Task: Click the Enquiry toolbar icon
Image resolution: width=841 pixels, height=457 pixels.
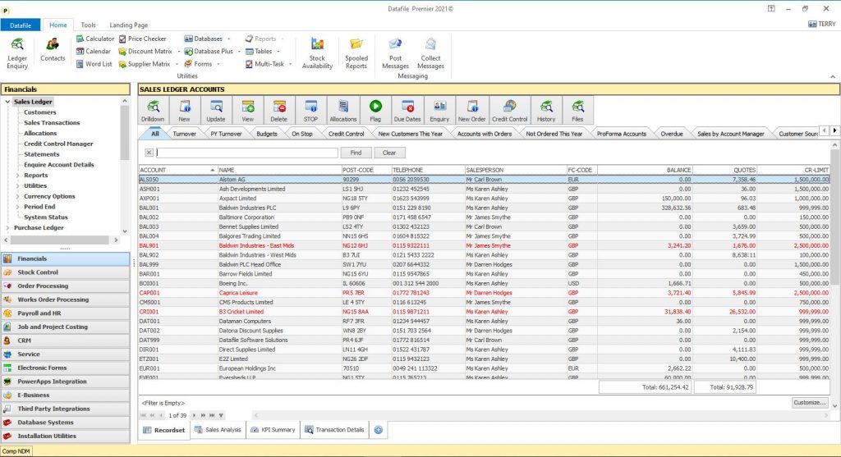Action: (439, 111)
